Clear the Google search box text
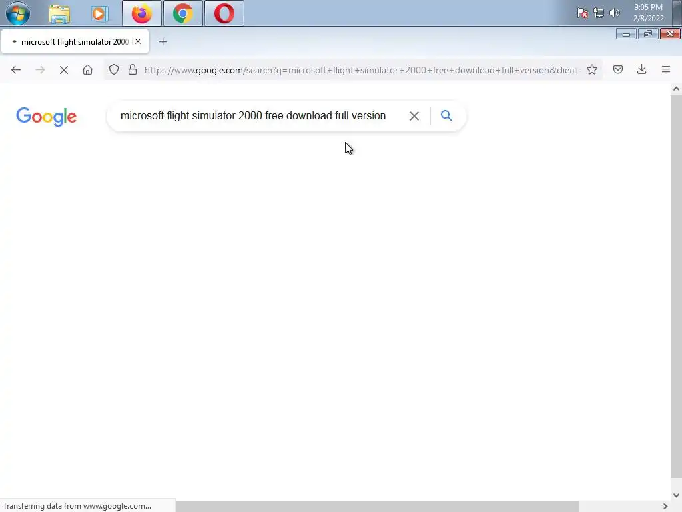Viewport: 682px width, 512px height. 414,116
